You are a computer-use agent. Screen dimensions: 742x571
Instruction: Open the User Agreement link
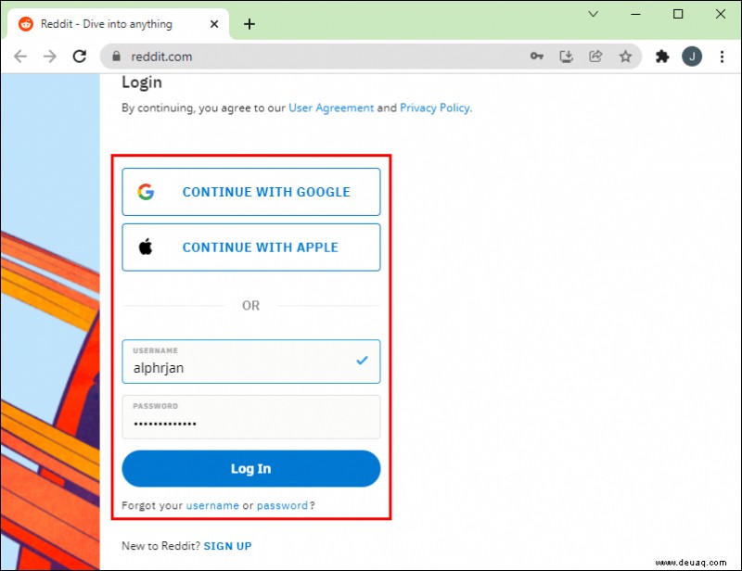coord(331,108)
